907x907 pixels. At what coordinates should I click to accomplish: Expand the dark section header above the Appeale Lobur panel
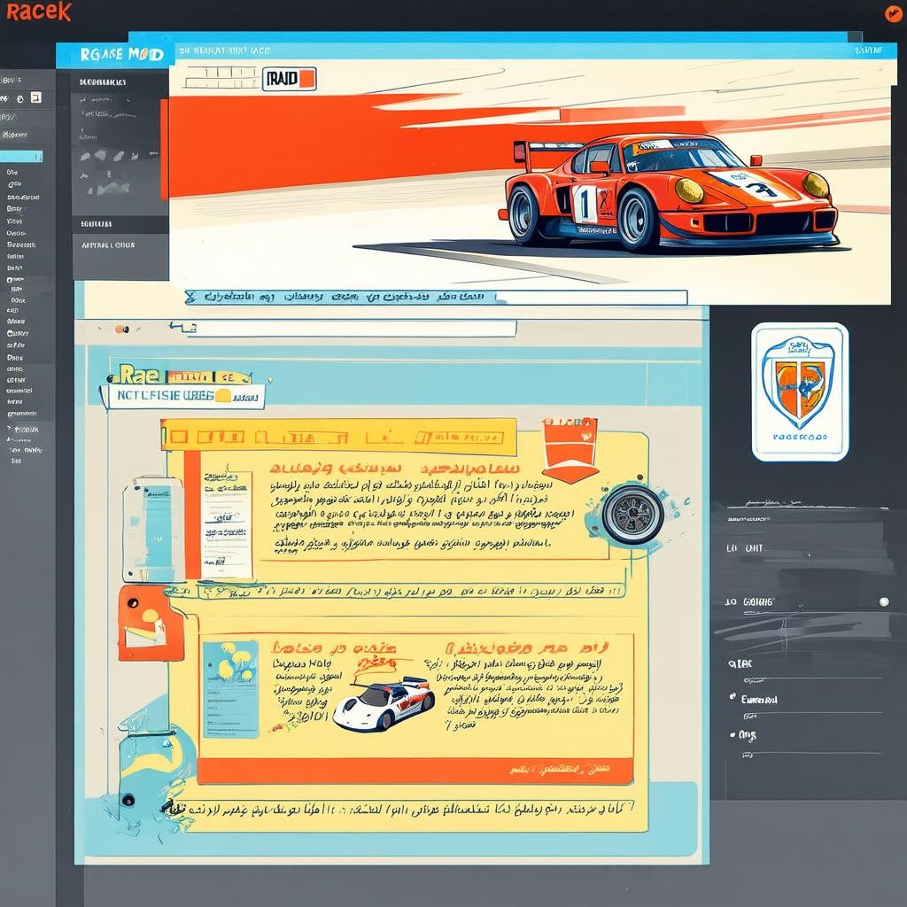click(x=120, y=224)
